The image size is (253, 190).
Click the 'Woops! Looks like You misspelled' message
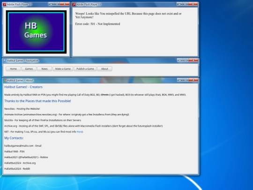point(128,15)
